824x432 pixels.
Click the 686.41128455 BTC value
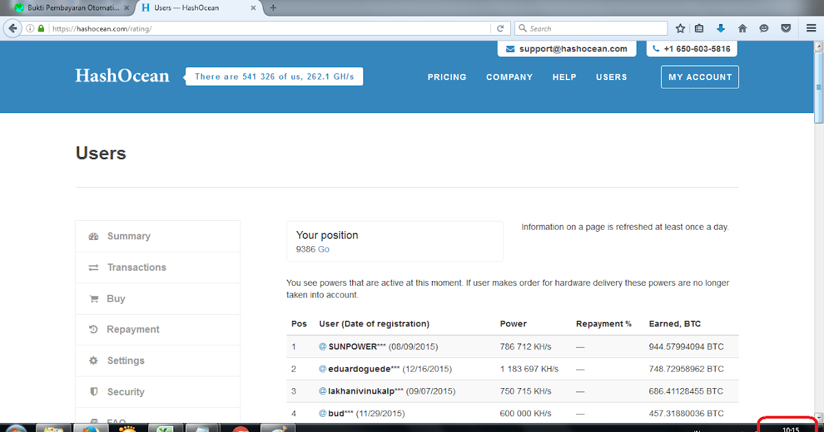pos(686,392)
